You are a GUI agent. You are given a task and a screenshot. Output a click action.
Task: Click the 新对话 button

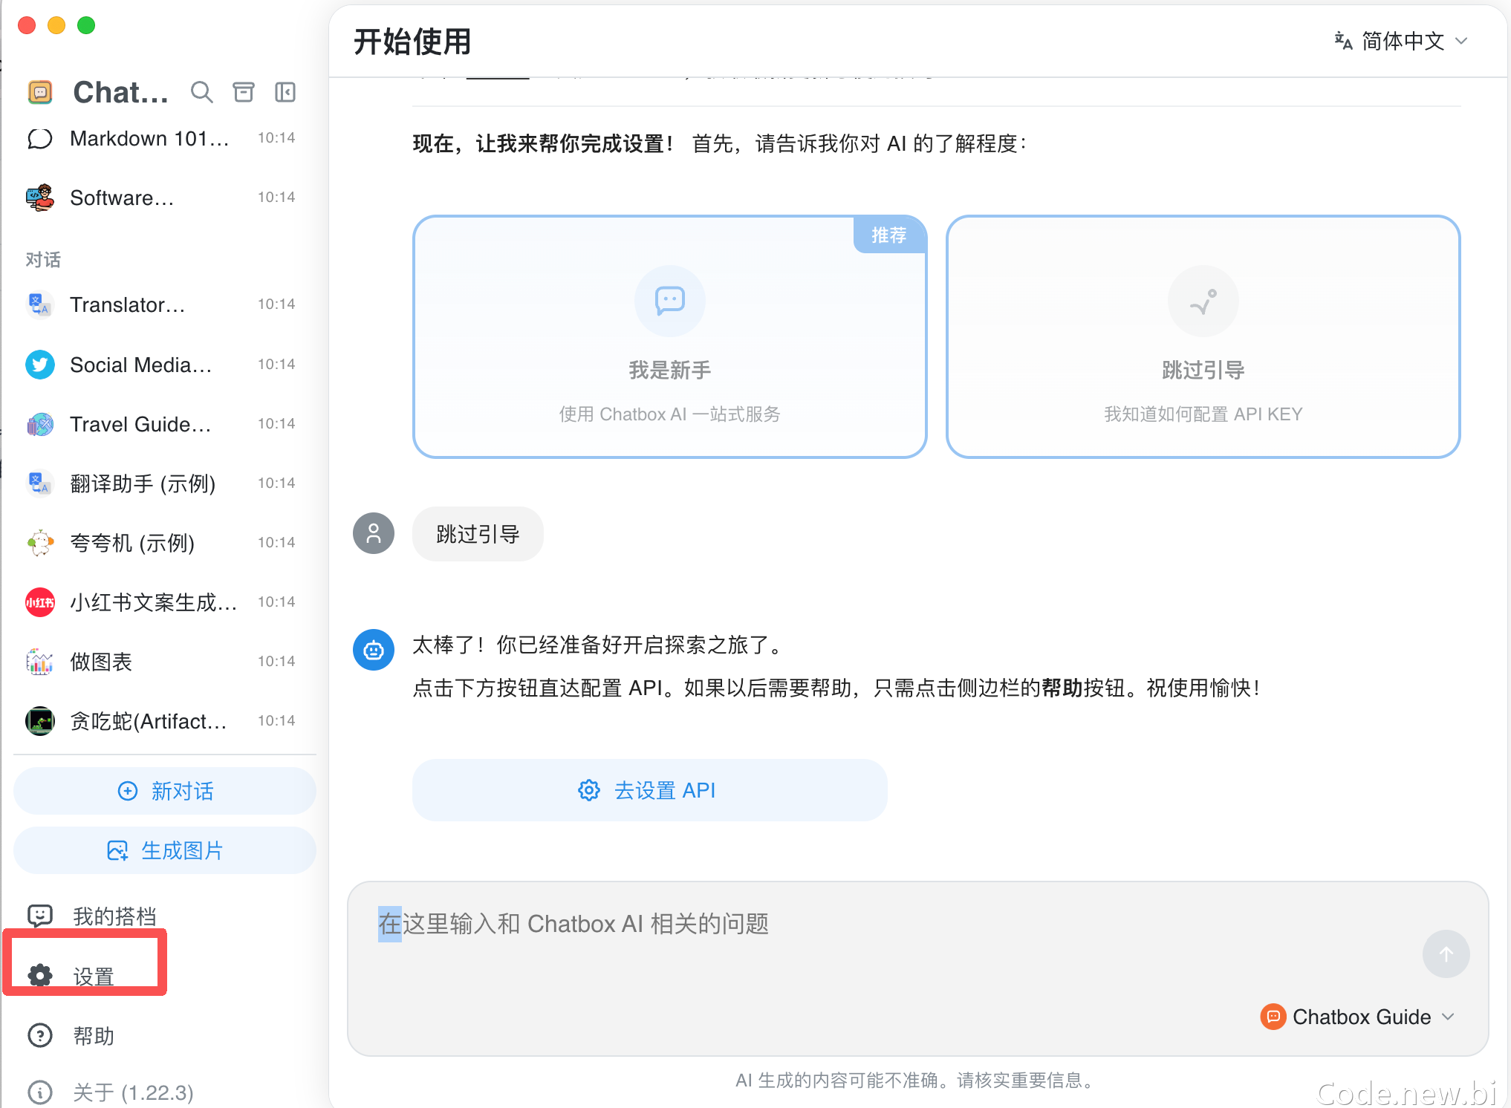point(165,791)
